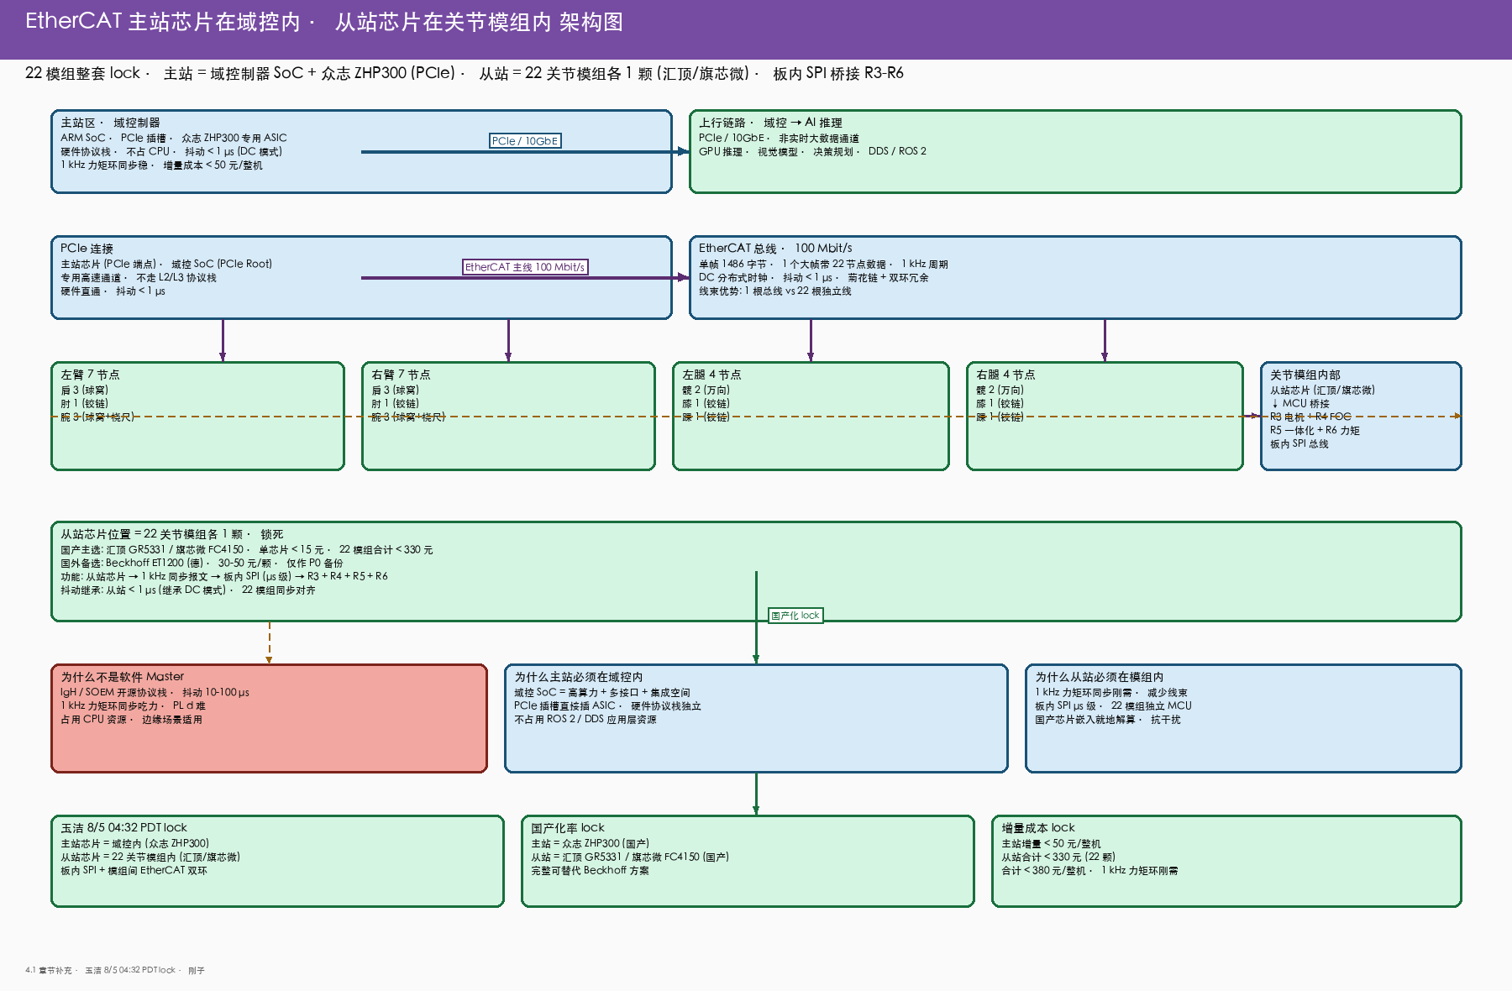Click the '主站区 · 域控制器' box heading
Screen dimensions: 1512x991
(110, 123)
